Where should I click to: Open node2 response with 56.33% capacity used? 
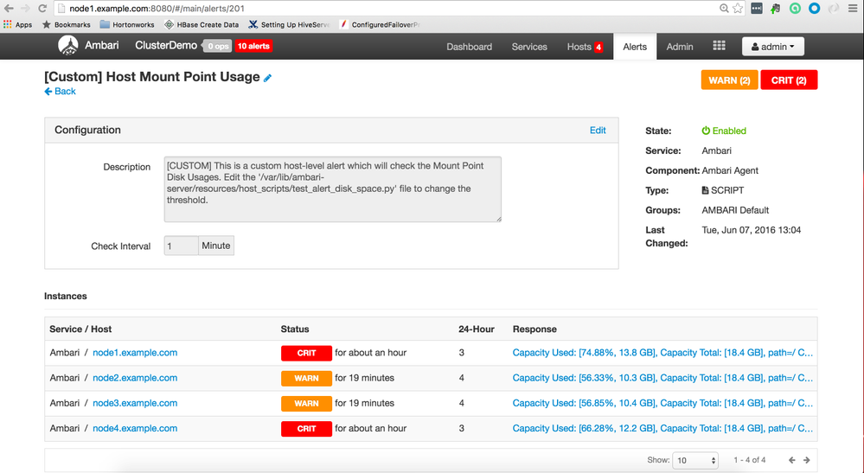662,378
